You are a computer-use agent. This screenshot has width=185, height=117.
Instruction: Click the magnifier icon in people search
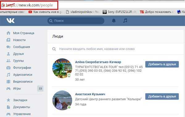pos(54,49)
